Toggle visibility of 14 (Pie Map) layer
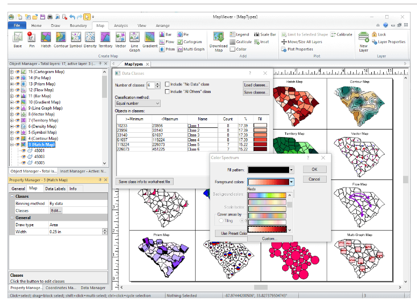Viewport: 417px width, 302px height. click(18, 78)
